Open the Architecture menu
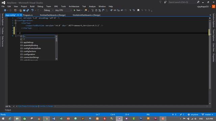 click(x=74, y=6)
